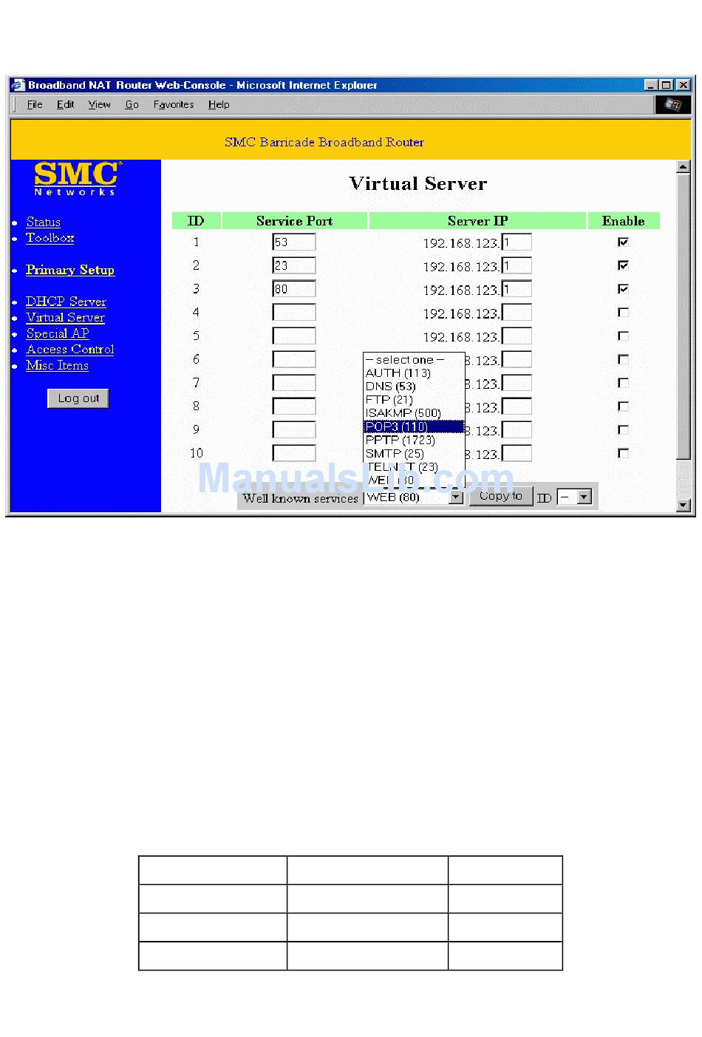The height and width of the screenshot is (1037, 702).
Task: Check the Enable box for ID 8
Action: click(623, 407)
